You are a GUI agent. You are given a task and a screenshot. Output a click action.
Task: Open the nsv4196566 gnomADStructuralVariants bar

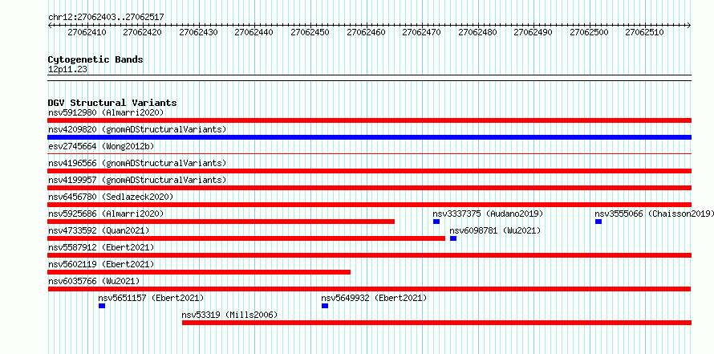pyautogui.click(x=369, y=171)
